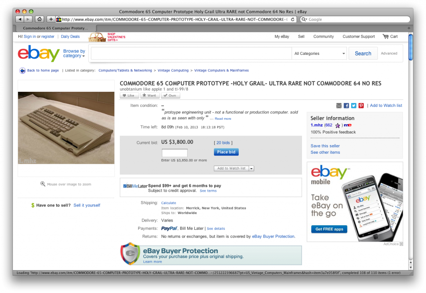
Task: Open the My eBay menu
Action: pos(282,36)
